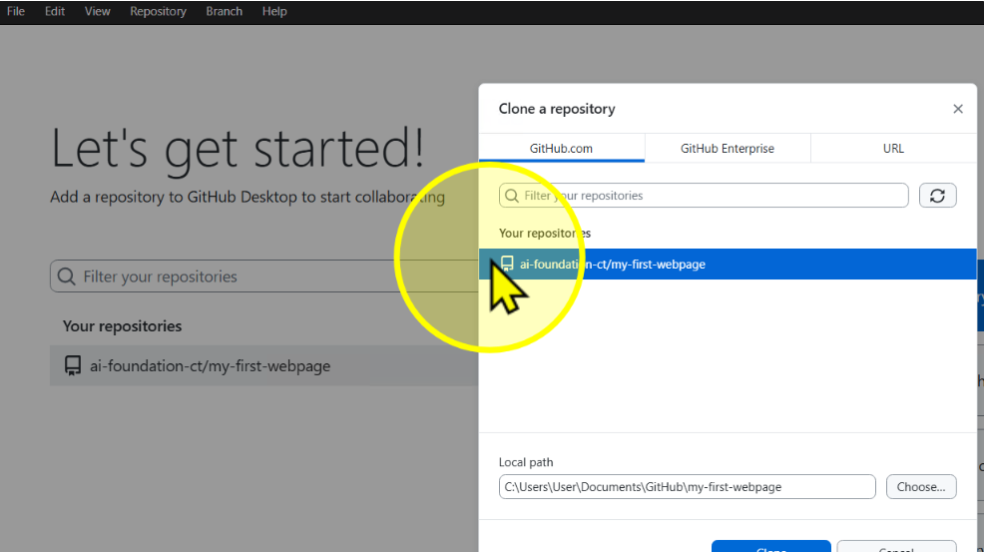The height and width of the screenshot is (553, 984).
Task: Click the search icon in the background filter field
Action: coord(66,276)
